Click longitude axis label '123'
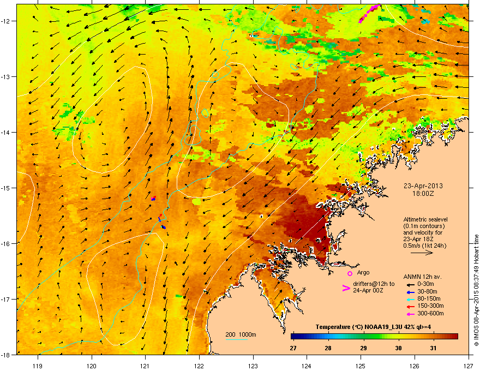The width and height of the screenshot is (480, 371). click(x=253, y=366)
